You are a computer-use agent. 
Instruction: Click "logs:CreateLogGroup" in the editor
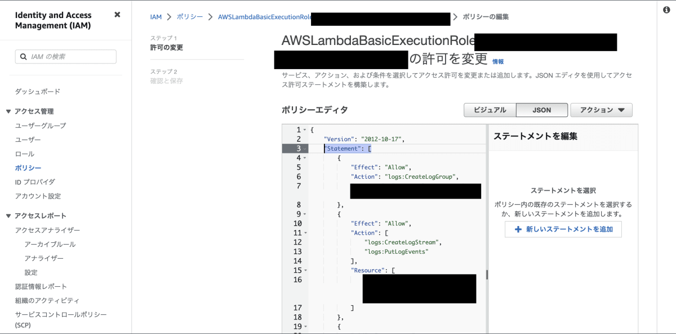tap(420, 177)
